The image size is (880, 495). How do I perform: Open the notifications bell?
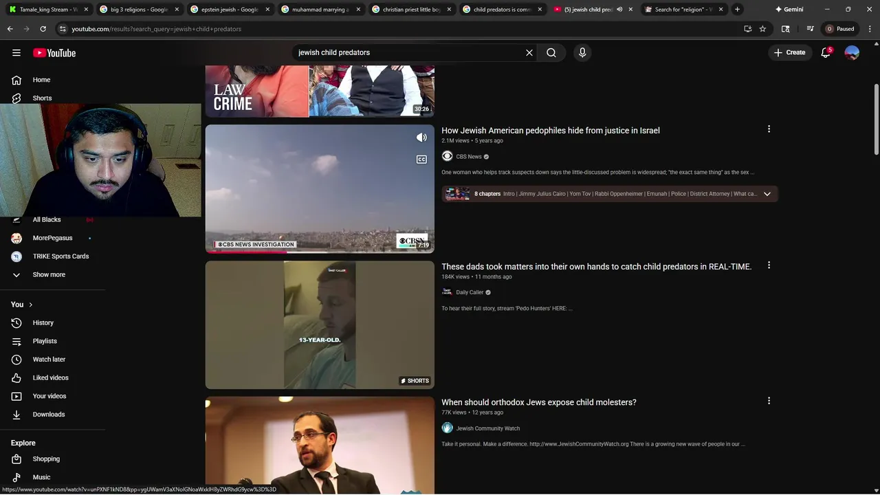pos(826,53)
